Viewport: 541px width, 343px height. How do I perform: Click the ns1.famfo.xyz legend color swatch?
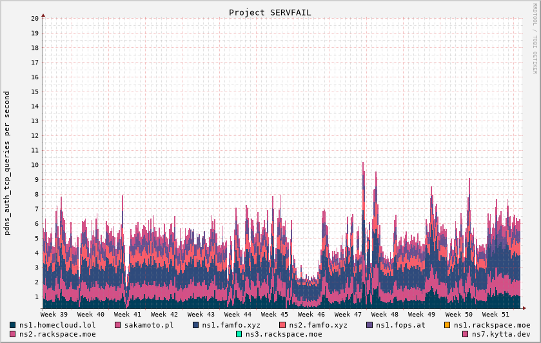(x=196, y=325)
